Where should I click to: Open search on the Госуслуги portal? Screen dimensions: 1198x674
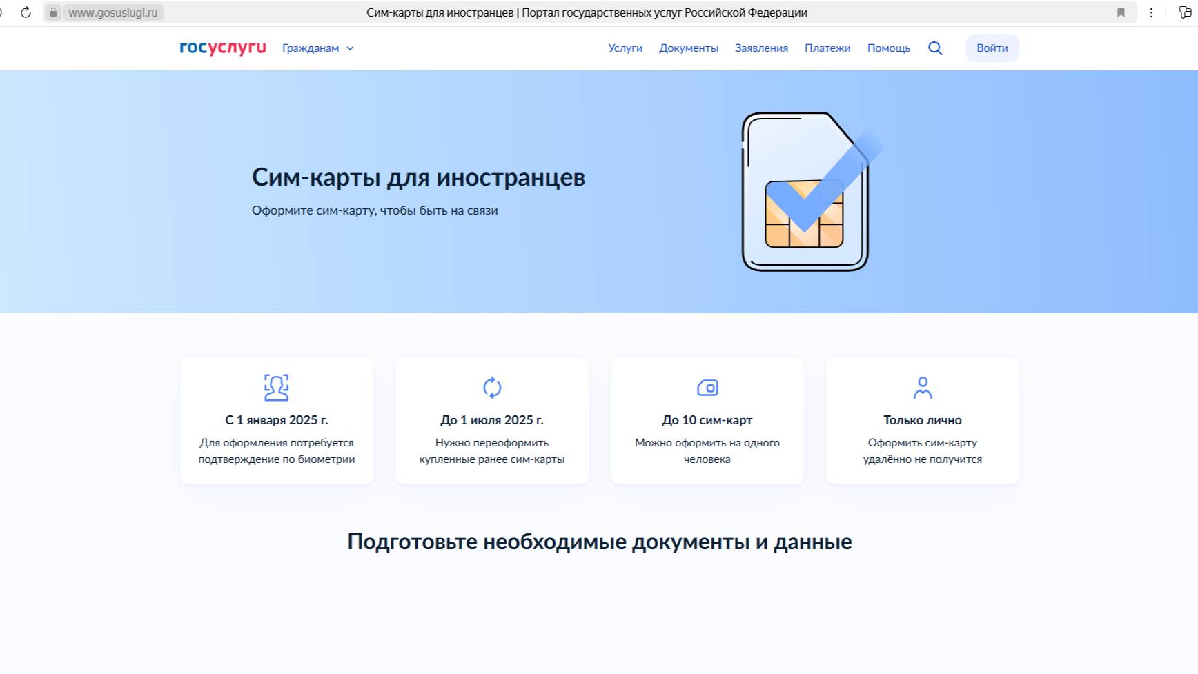(x=935, y=48)
